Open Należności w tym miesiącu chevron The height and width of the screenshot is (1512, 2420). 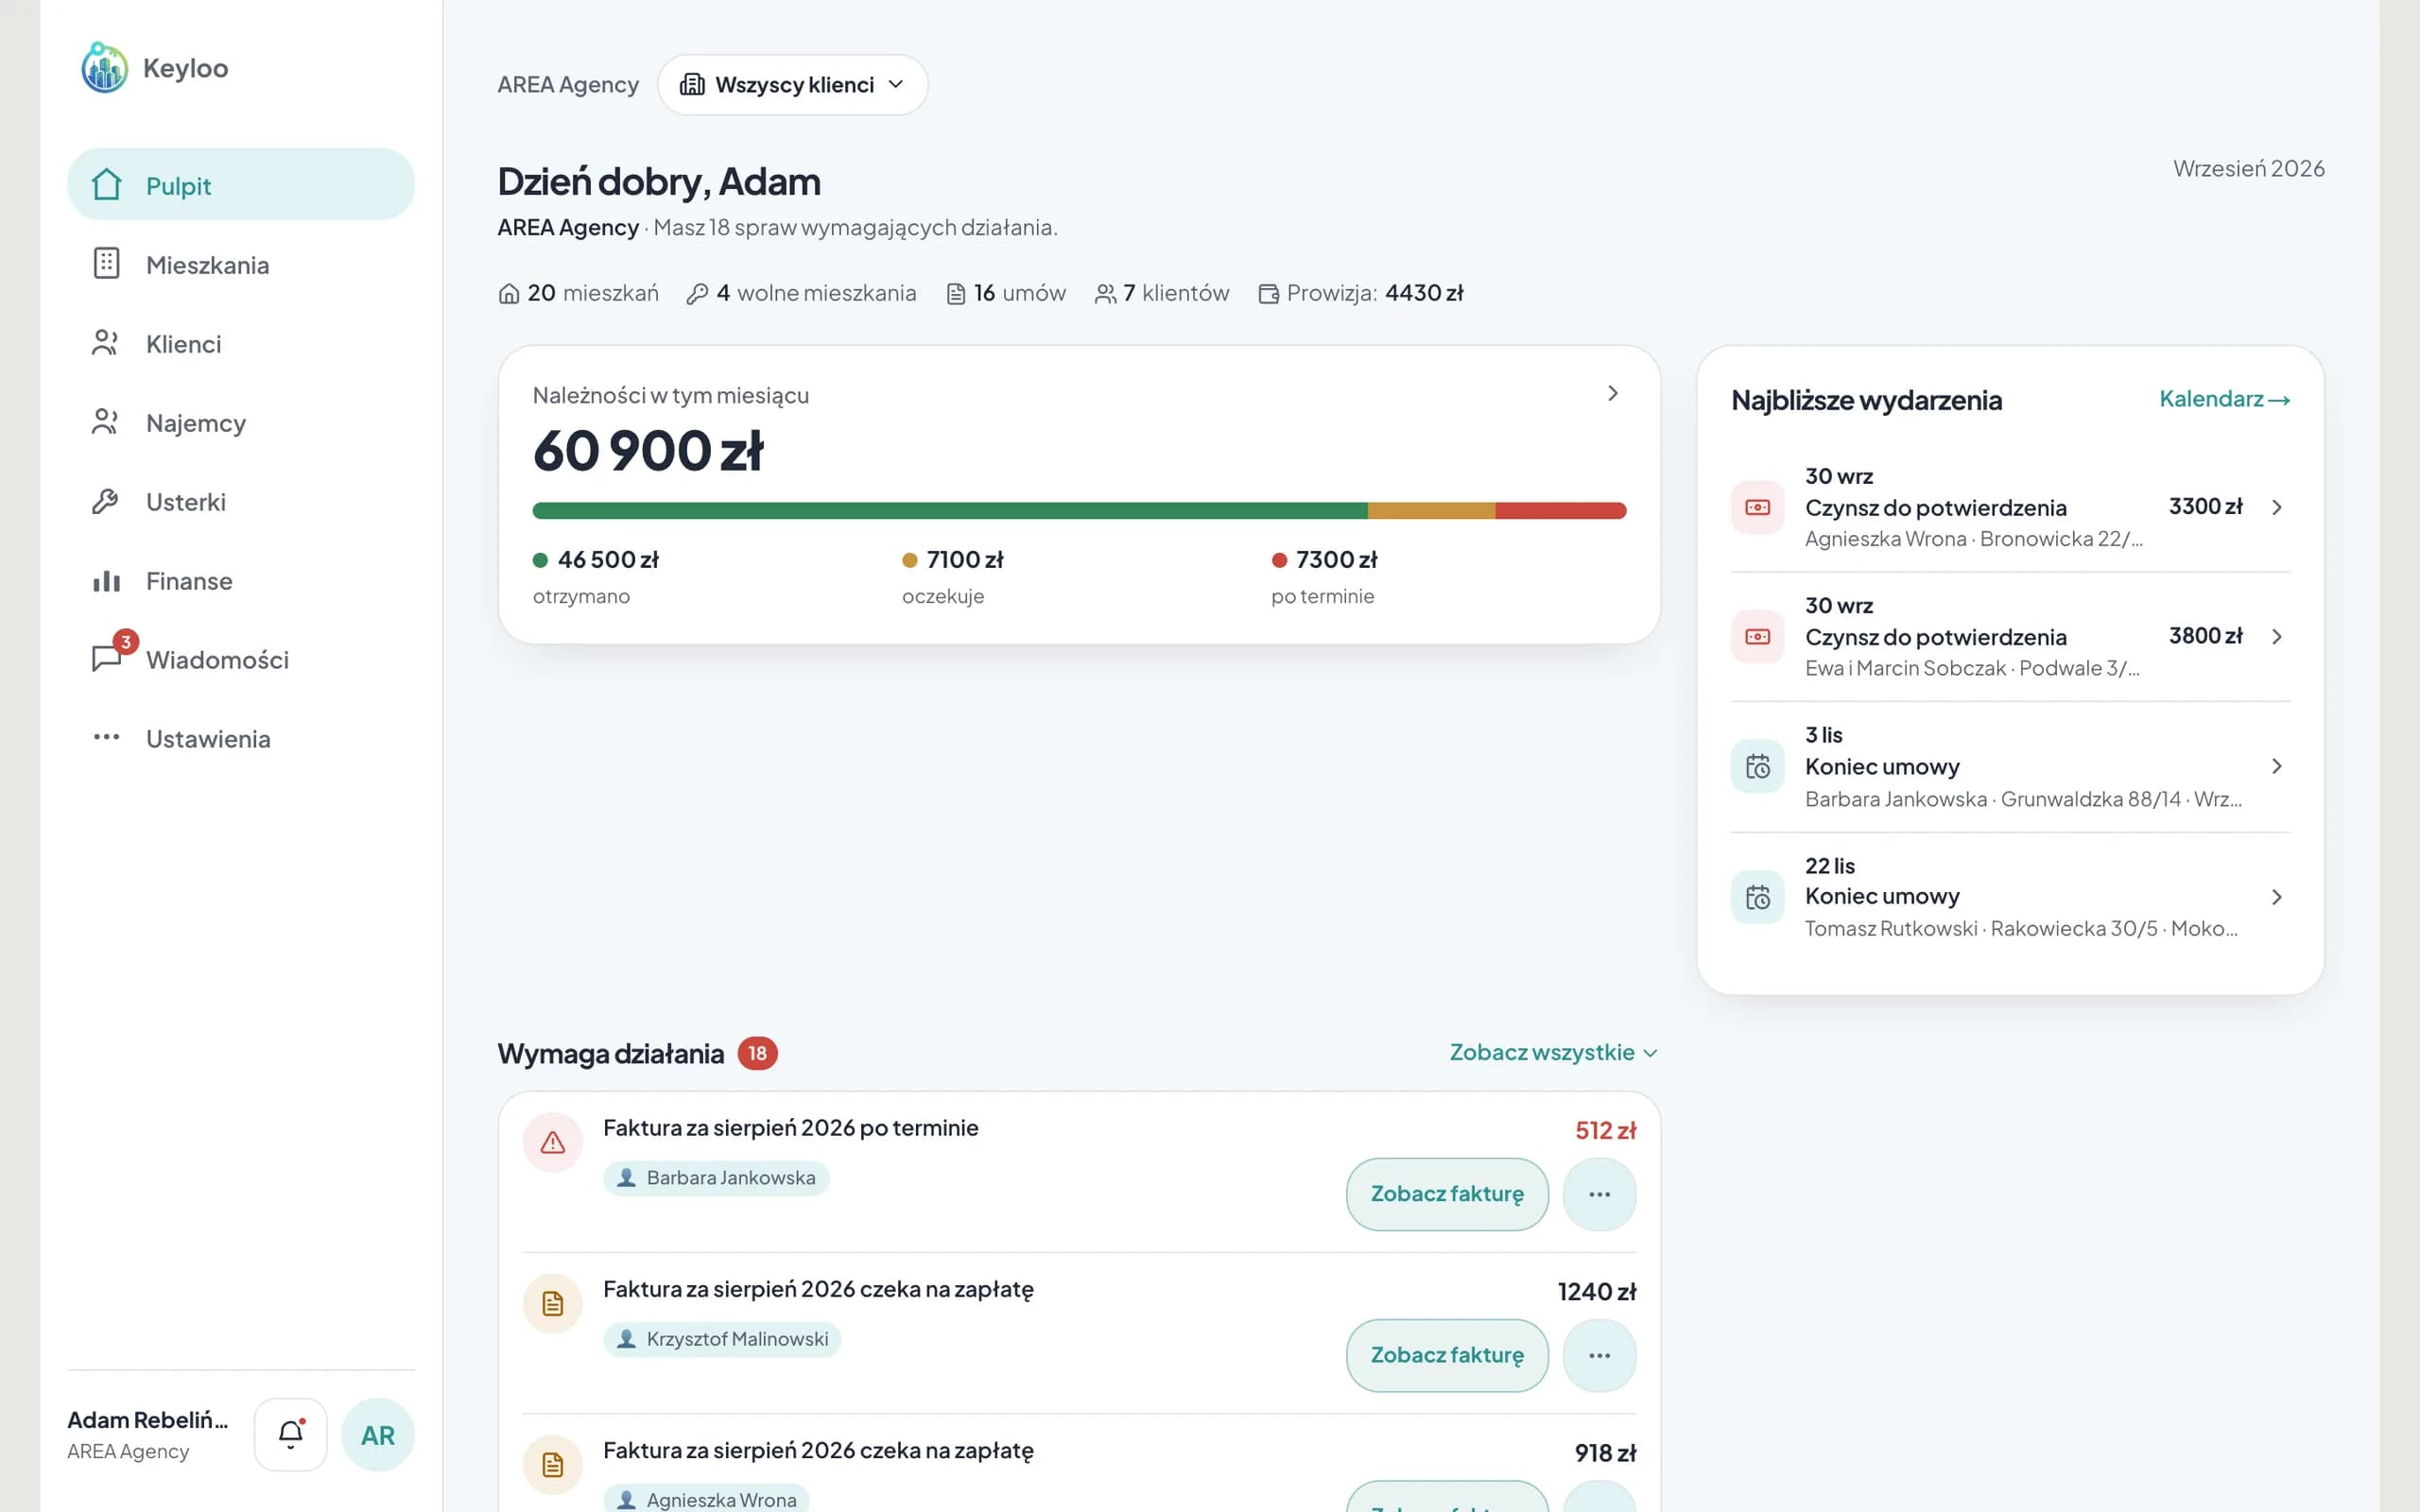pos(1612,394)
